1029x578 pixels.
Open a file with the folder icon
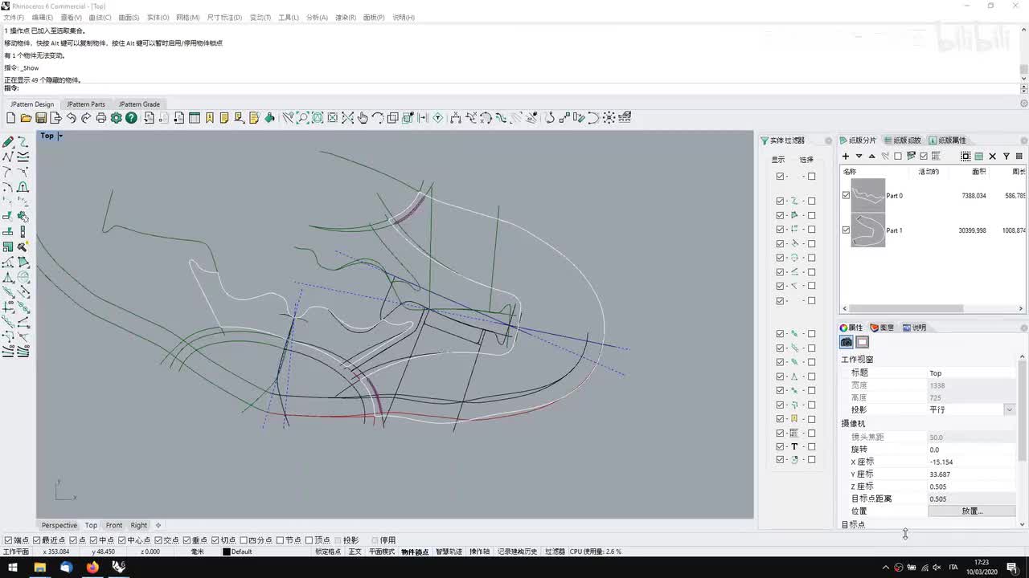pos(26,118)
